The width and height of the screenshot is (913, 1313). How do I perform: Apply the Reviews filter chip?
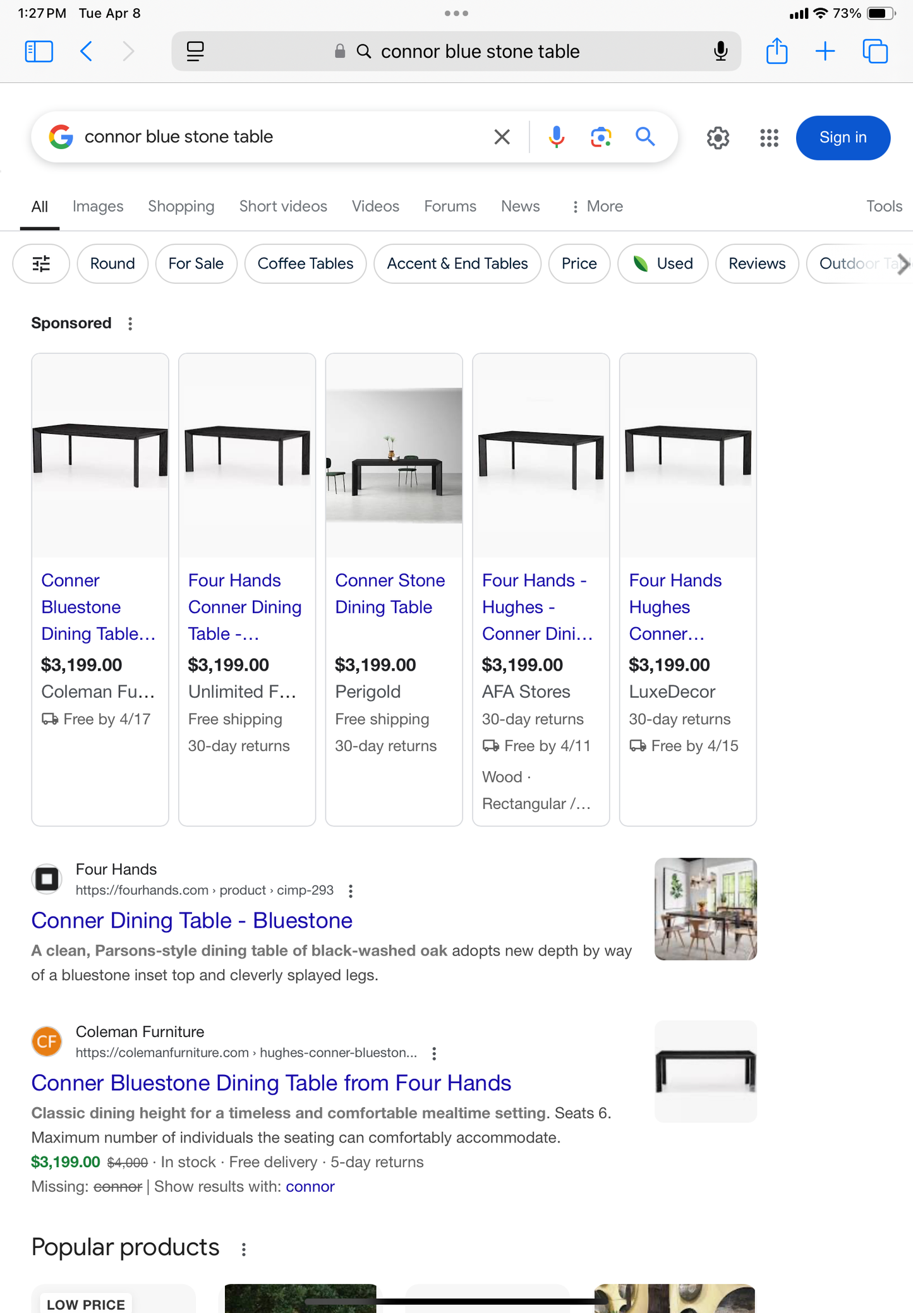point(757,264)
